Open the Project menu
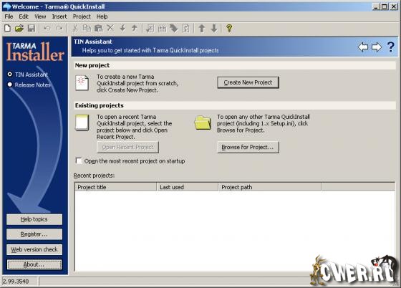Image resolution: width=401 pixels, height=288 pixels. (x=82, y=16)
